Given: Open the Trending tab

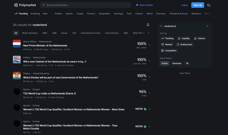Looking at the screenshot, I should coord(21,14).
